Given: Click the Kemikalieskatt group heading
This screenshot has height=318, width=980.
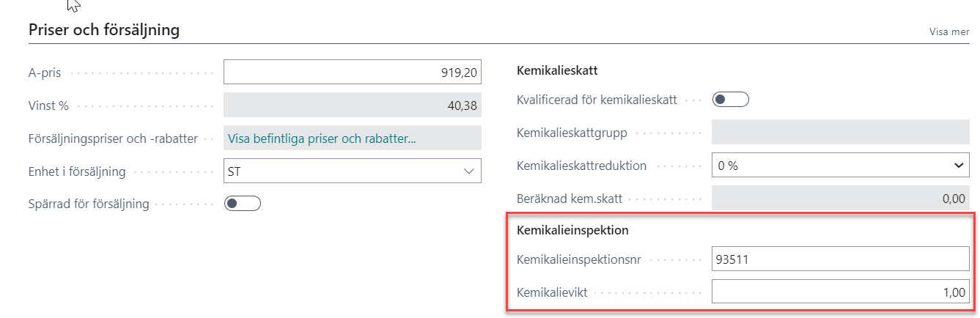Looking at the screenshot, I should point(557,71).
